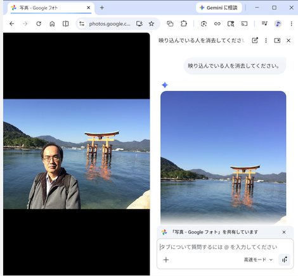
Task: Open a new browser tab
Action: [x=102, y=8]
